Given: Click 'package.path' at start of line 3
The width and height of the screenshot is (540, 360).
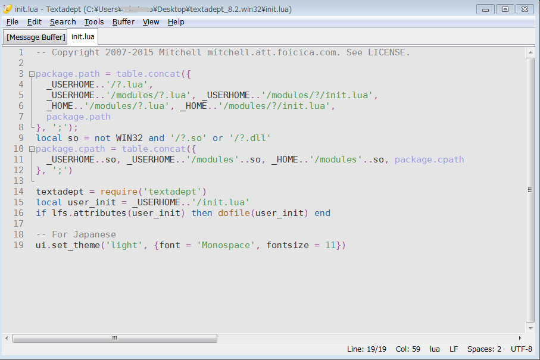Looking at the screenshot, I should (x=68, y=74).
